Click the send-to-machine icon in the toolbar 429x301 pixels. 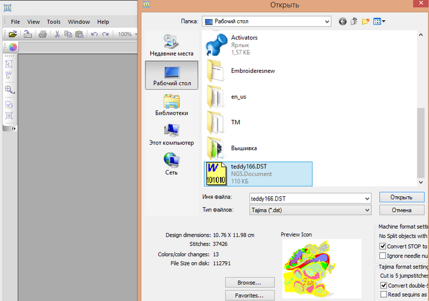(28, 34)
